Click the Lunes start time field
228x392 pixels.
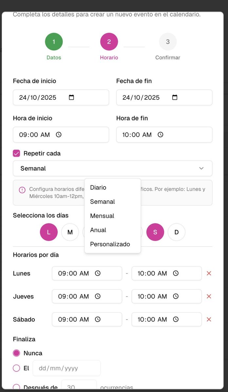[x=87, y=273]
